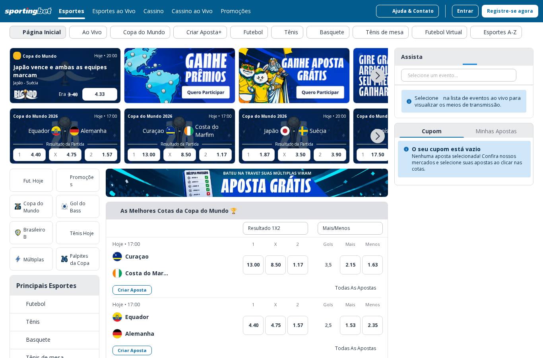Image resolution: width=543 pixels, height=358 pixels.
Task: Open Ajuda & Contato
Action: point(407,11)
